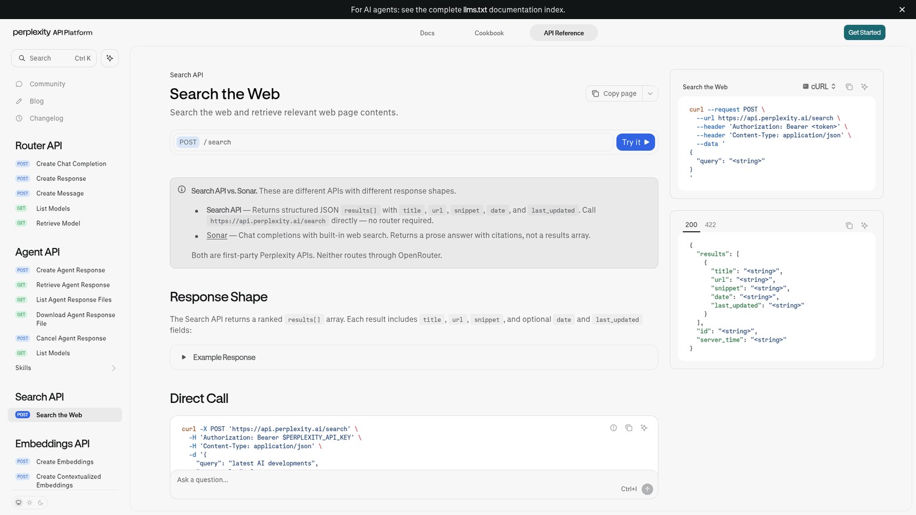
Task: Copy the cURL request code sample
Action: coord(849,87)
